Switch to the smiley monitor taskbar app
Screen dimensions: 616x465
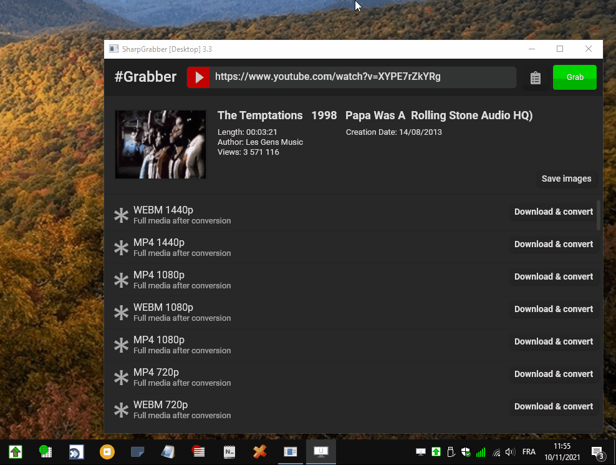(321, 452)
